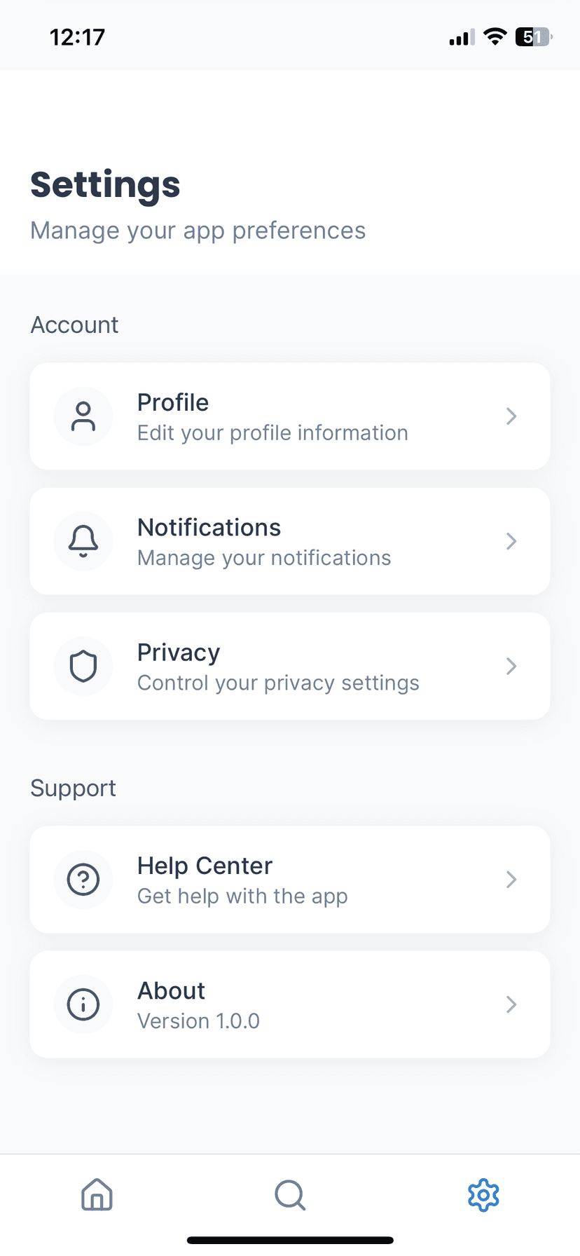Open the Search magnifier tab
The height and width of the screenshot is (1256, 580).
[290, 1194]
